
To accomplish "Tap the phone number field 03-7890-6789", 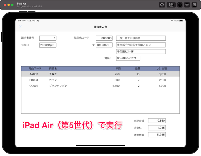I will click(x=128, y=58).
